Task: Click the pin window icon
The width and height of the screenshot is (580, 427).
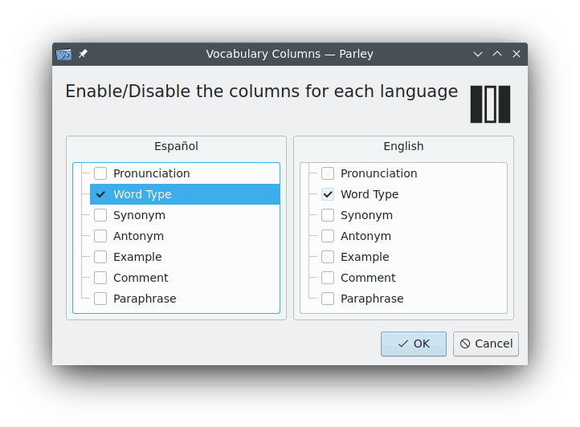Action: (x=83, y=54)
